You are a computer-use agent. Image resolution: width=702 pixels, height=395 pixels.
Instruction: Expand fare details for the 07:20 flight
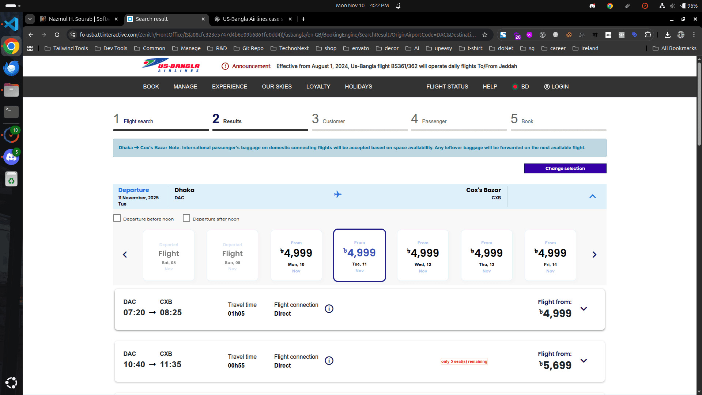(584, 309)
